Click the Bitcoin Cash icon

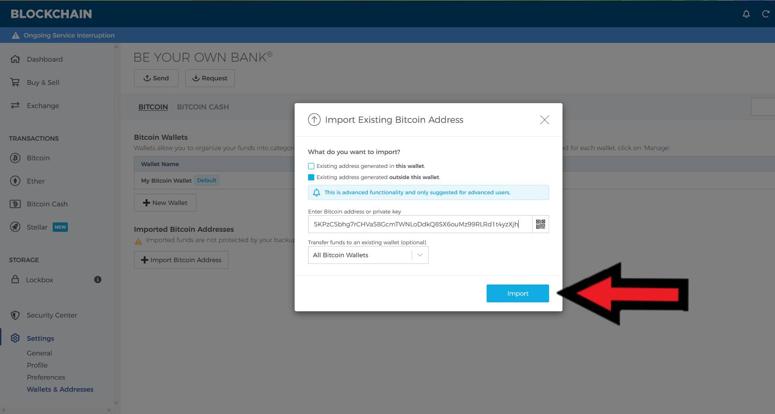click(x=15, y=204)
